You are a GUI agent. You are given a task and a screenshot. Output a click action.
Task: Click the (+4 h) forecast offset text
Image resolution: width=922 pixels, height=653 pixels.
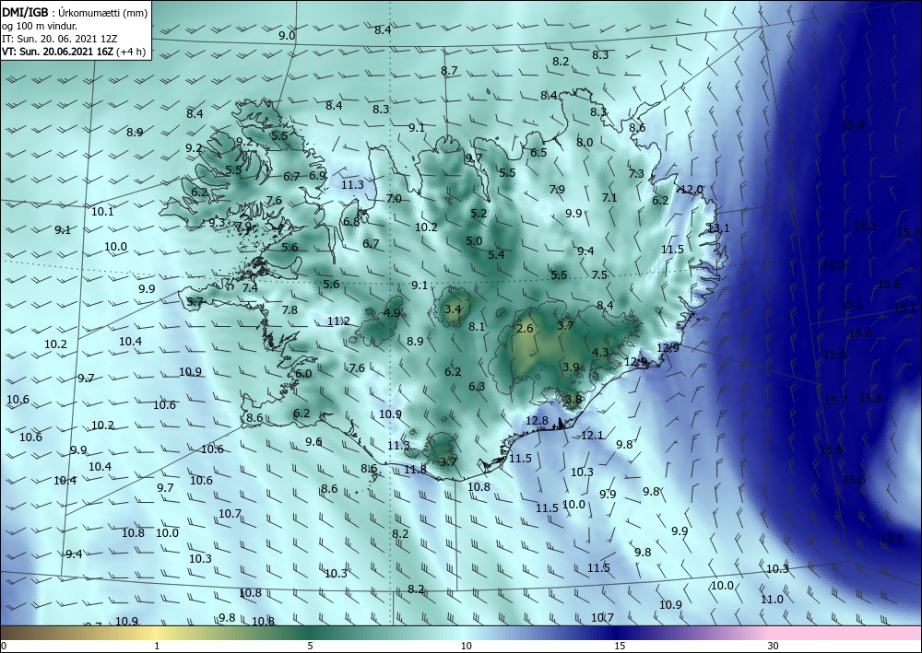tap(131, 51)
